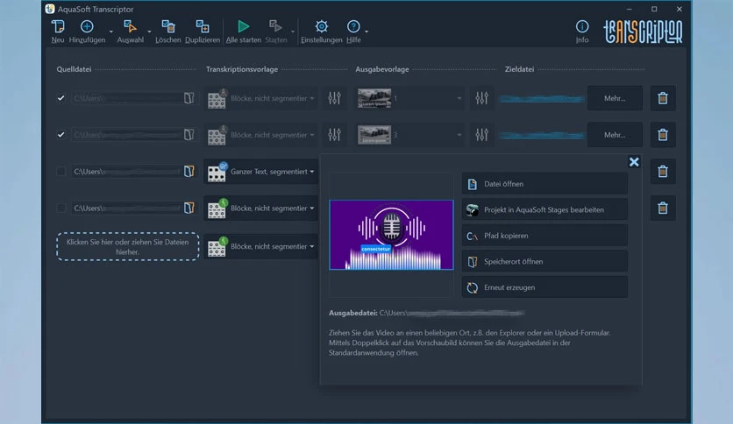
Task: Open the Hinzufügen dropdown arrow
Action: tap(110, 32)
